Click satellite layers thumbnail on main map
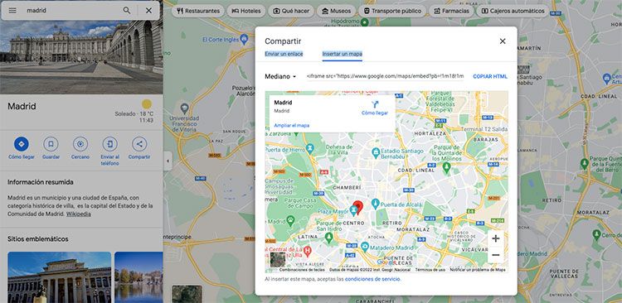The height and width of the screenshot is (303, 622). (x=187, y=294)
